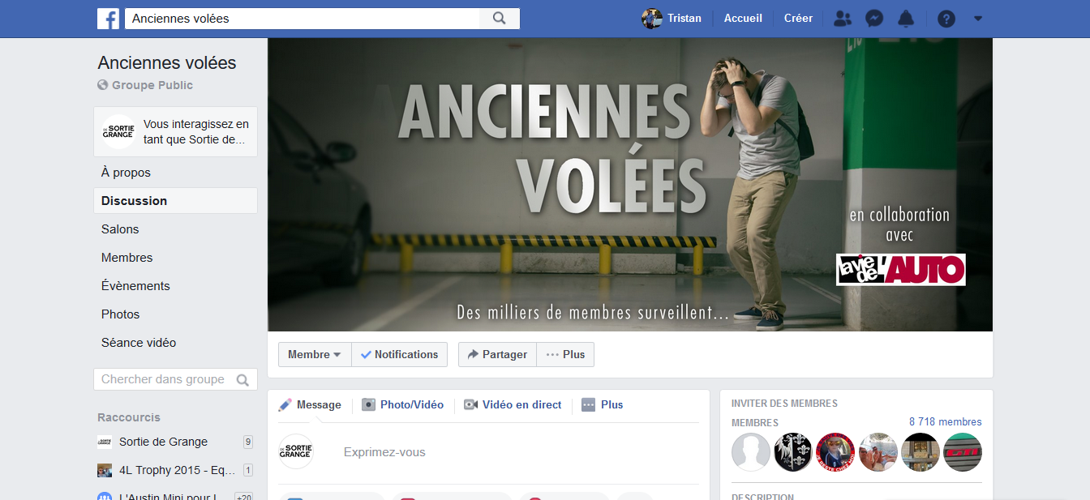Open the Messenger icon
Image resolution: width=1090 pixels, height=500 pixels.
874,19
